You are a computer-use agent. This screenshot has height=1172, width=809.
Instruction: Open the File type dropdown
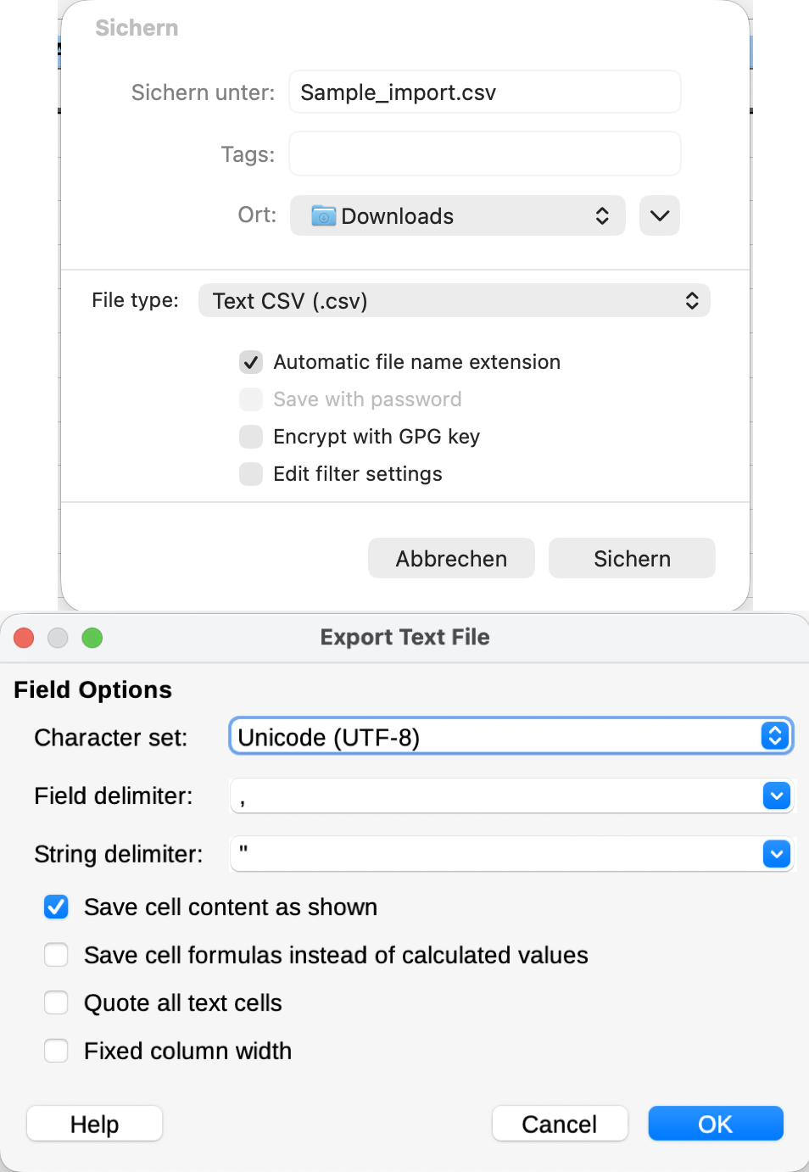point(455,300)
